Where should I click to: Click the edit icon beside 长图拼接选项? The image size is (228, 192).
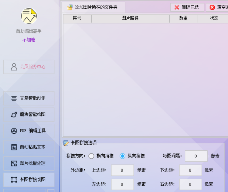(66, 143)
